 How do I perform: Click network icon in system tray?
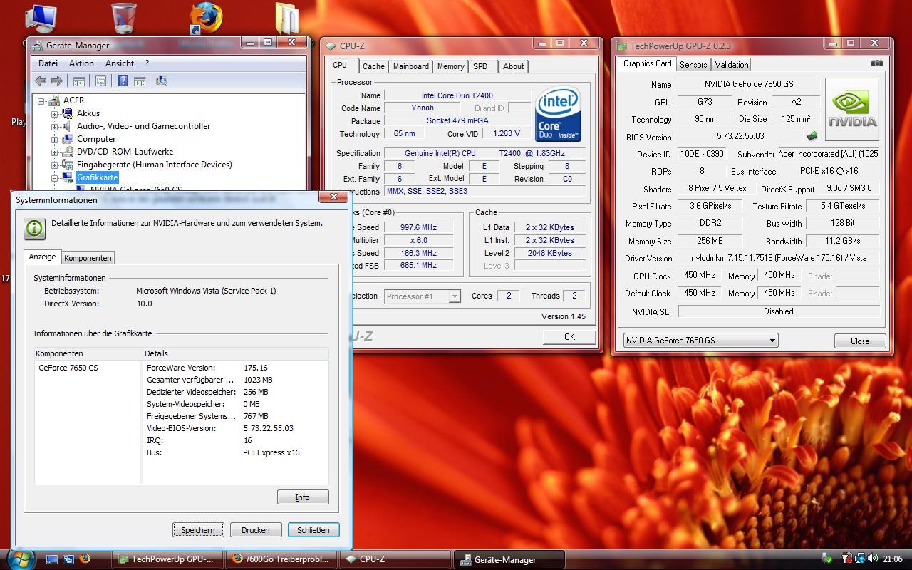tap(860, 559)
